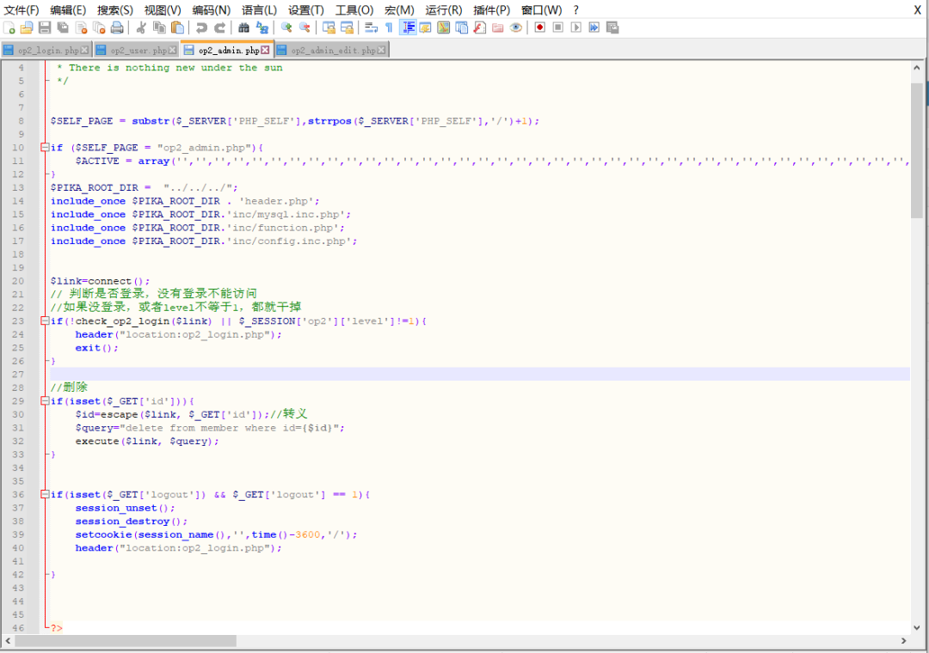Toggle show all characters pilcrow icon

389,27
